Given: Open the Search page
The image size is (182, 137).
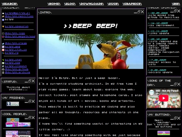Looking at the screenshot, I should 10,4.
